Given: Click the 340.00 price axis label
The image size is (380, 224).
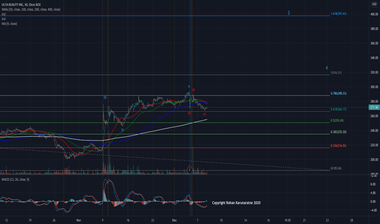Looking at the screenshot, I should pyautogui.click(x=374, y=58).
